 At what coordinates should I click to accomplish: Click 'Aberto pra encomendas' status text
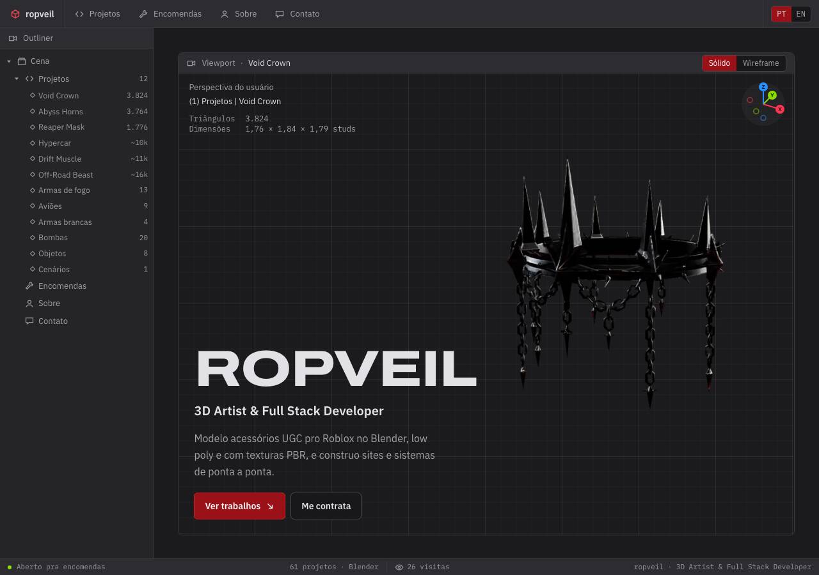pyautogui.click(x=61, y=567)
